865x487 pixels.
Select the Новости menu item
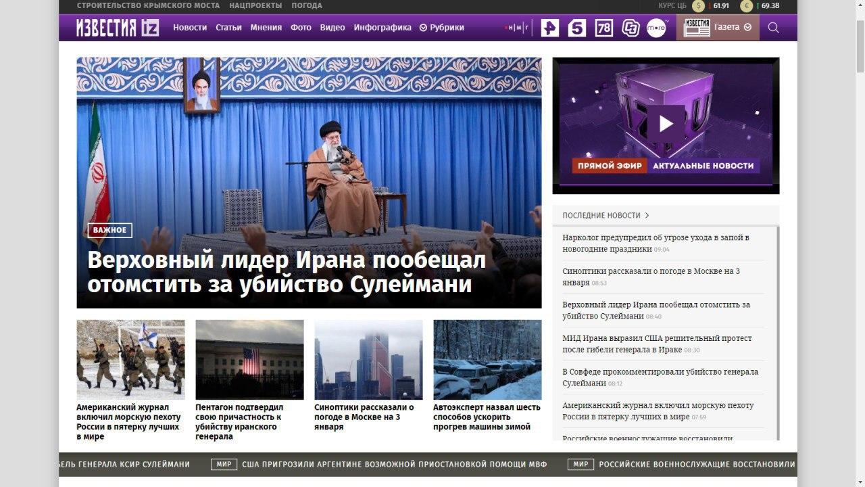click(x=190, y=28)
